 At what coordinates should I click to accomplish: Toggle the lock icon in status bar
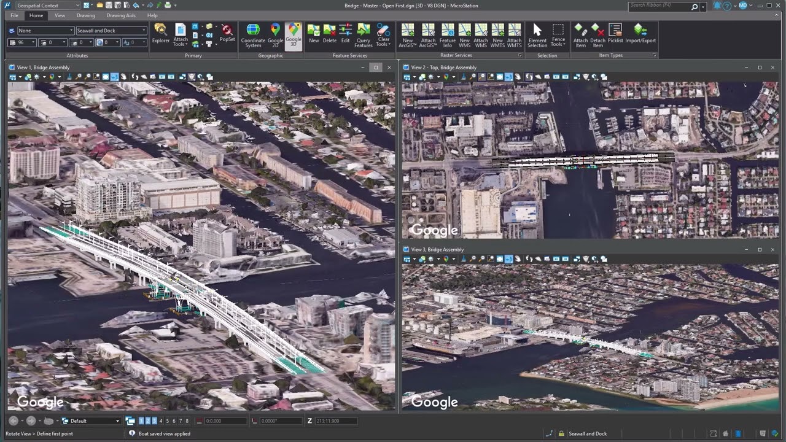click(561, 433)
